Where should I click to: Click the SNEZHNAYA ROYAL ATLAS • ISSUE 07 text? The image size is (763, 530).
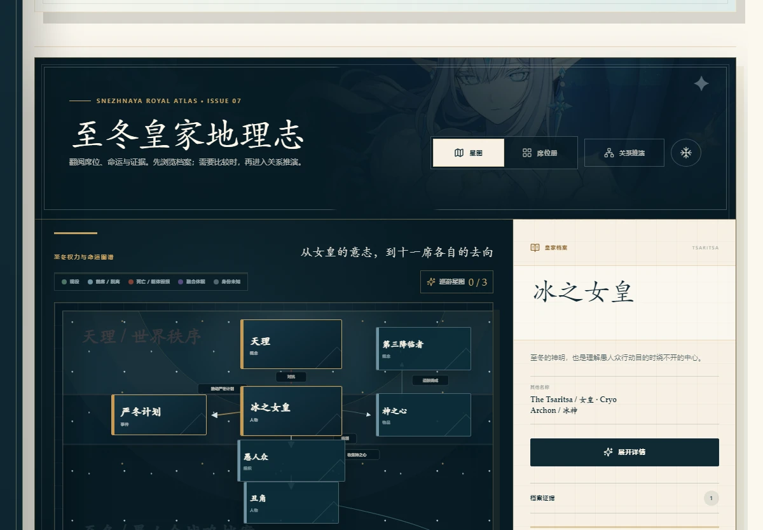tap(168, 101)
